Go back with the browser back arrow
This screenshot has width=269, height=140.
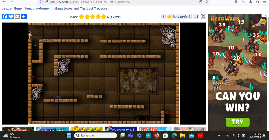point(4,2)
